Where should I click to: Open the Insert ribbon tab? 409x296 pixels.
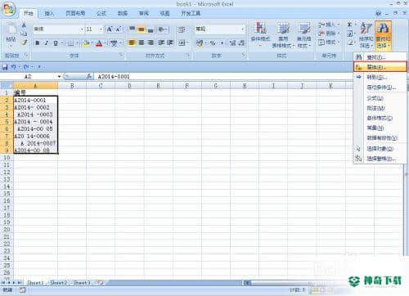coord(49,13)
